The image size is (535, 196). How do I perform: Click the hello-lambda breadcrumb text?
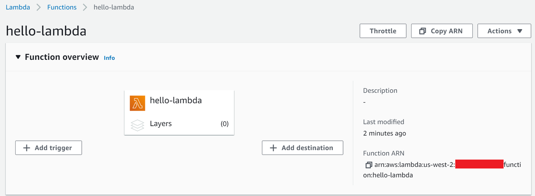coord(114,7)
